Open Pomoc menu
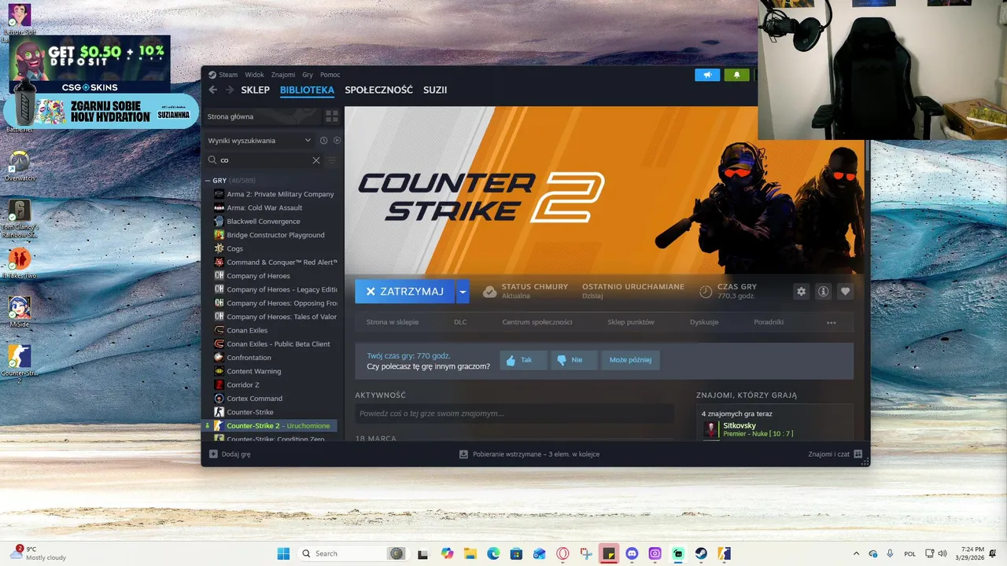1007x566 pixels. [x=330, y=75]
